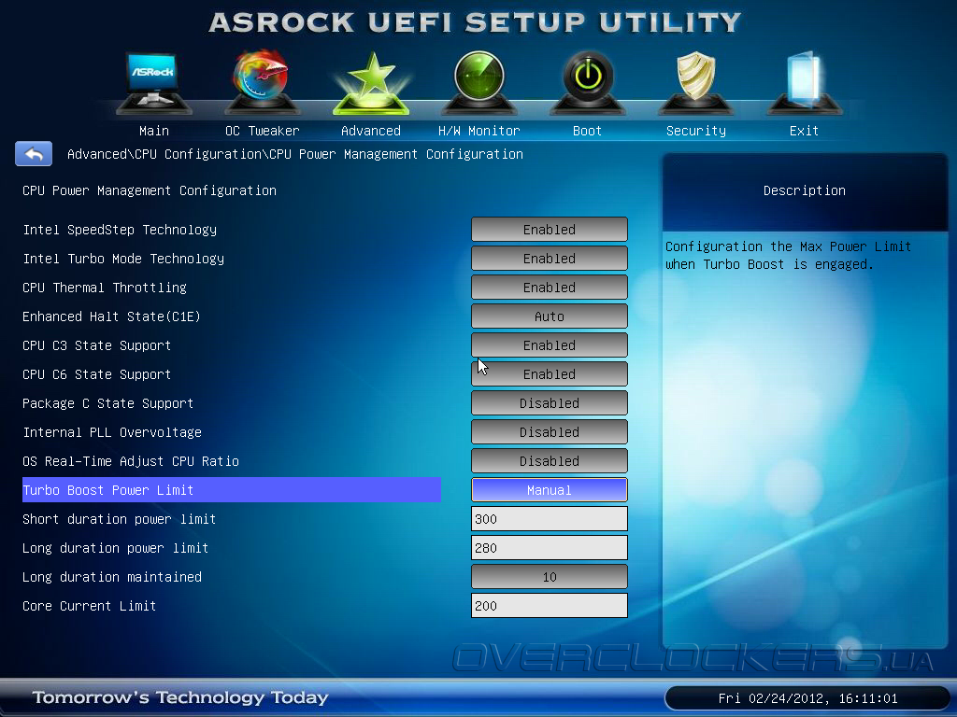Select Long duration maintained label
Viewport: 957px width, 717px height.
point(112,577)
